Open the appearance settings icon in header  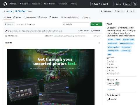[x=135, y=4]
